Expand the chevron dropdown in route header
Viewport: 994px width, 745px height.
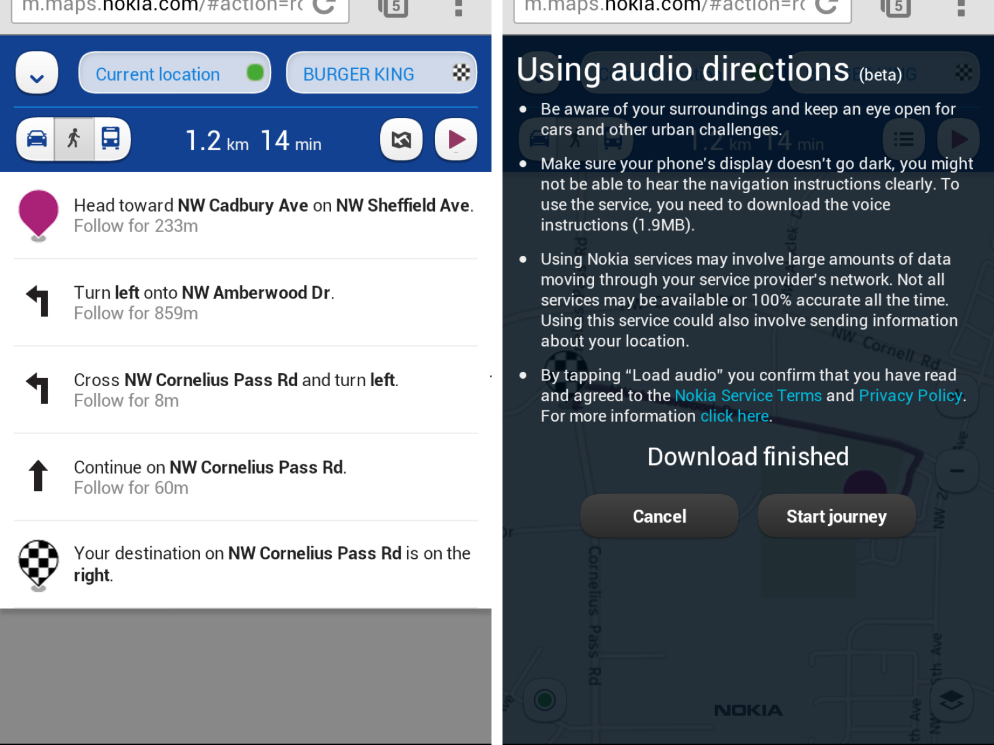coord(37,74)
